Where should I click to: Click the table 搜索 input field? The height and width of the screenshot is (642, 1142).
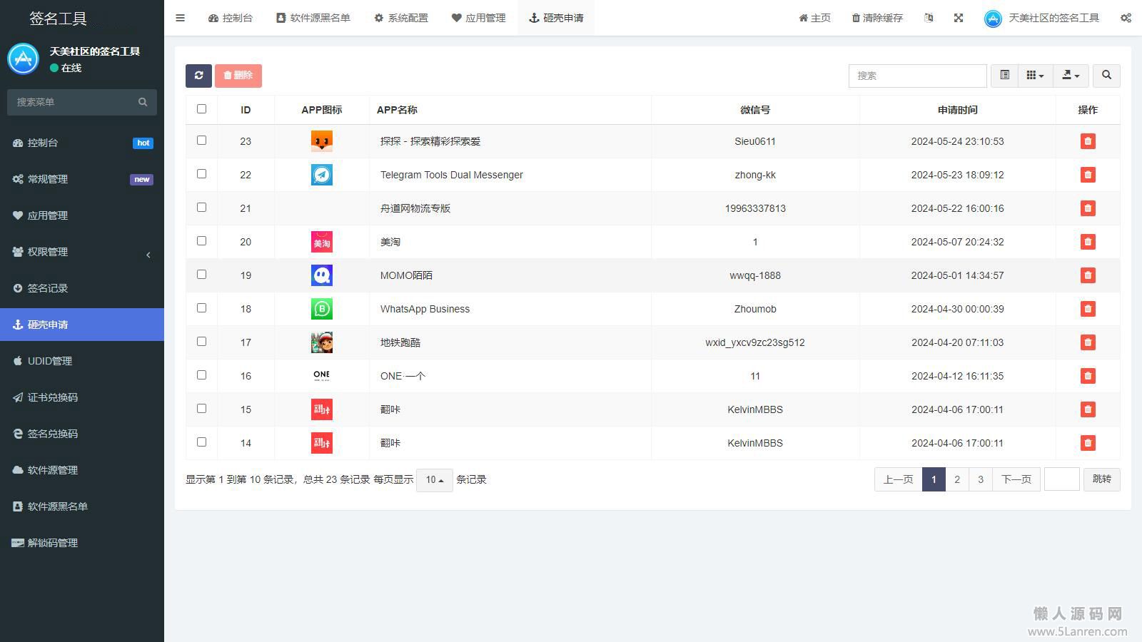tap(917, 76)
